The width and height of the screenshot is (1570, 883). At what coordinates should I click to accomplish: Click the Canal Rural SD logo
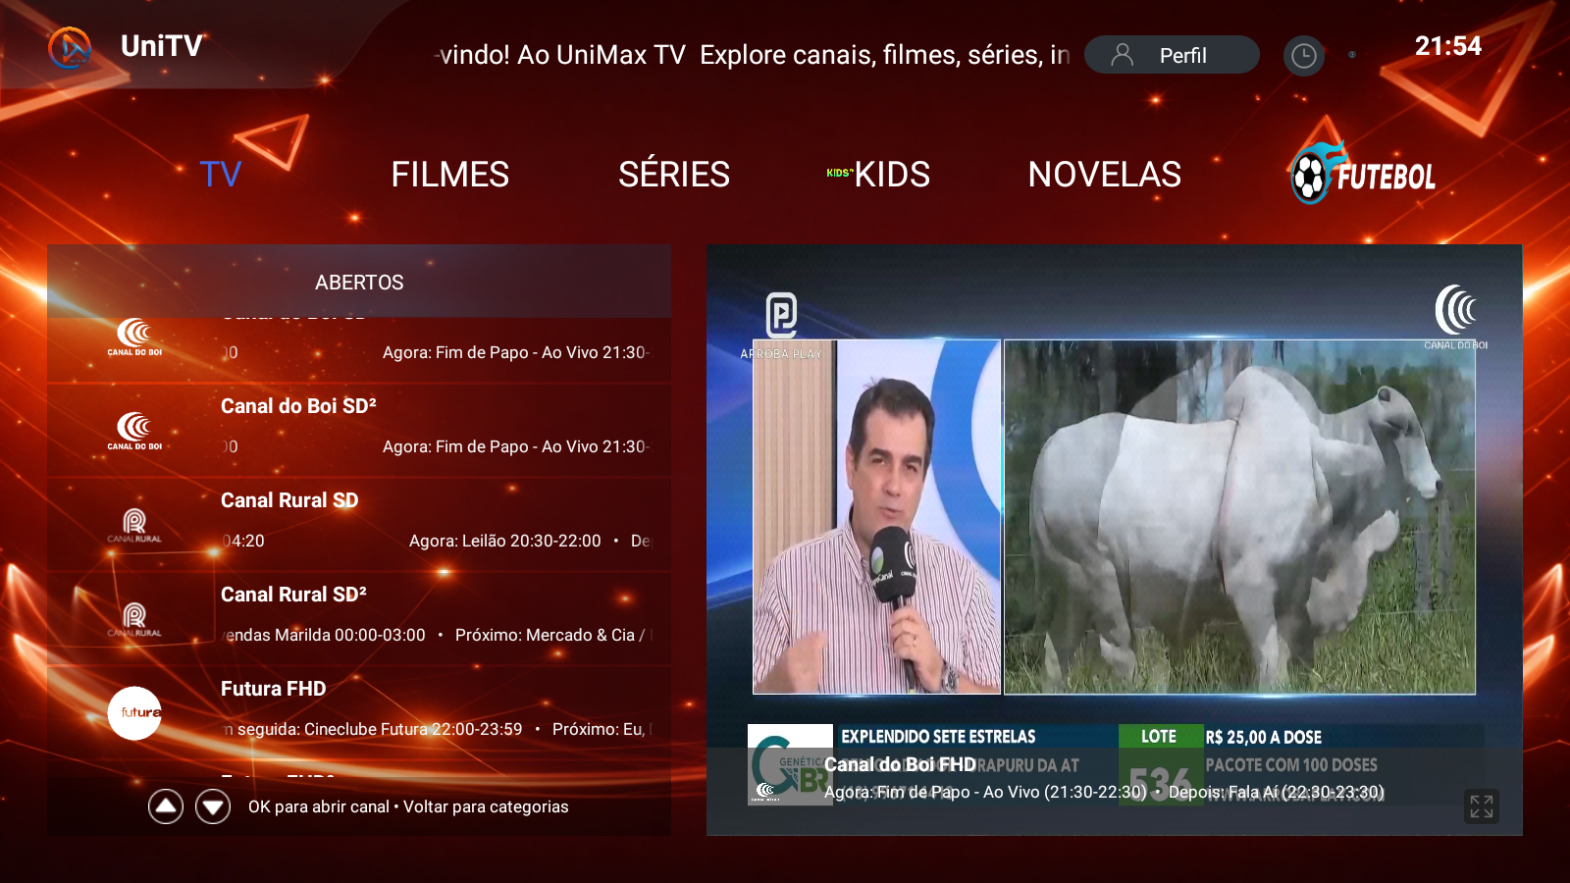(x=134, y=525)
